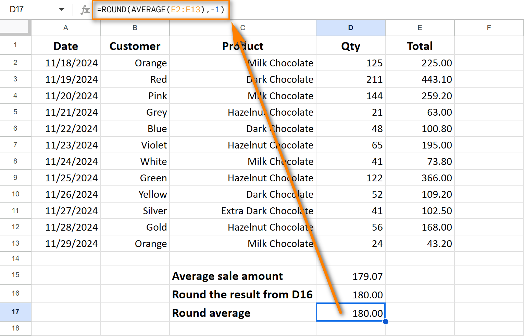Viewport: 524px width, 336px height.
Task: Select column F header
Action: [489, 28]
